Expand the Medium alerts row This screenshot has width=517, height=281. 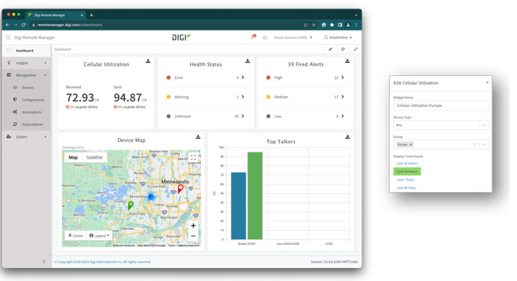tap(343, 97)
